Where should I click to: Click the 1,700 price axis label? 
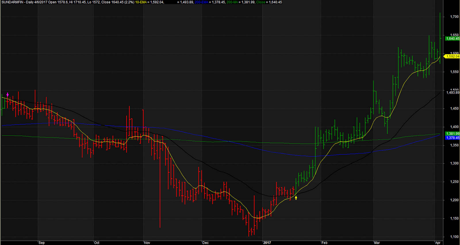click(x=454, y=17)
